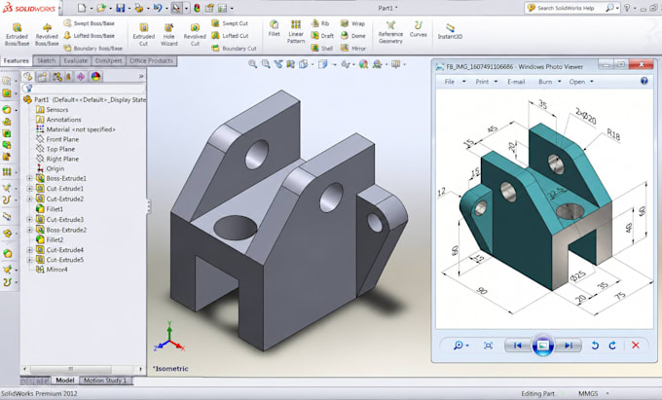
Task: Click Photo Viewer help icon
Action: click(x=644, y=81)
